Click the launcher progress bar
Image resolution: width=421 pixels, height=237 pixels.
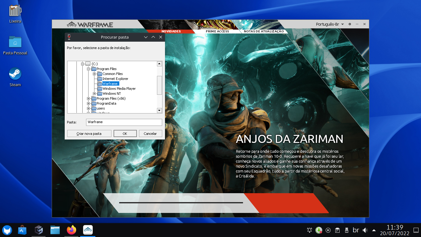pyautogui.click(x=181, y=203)
